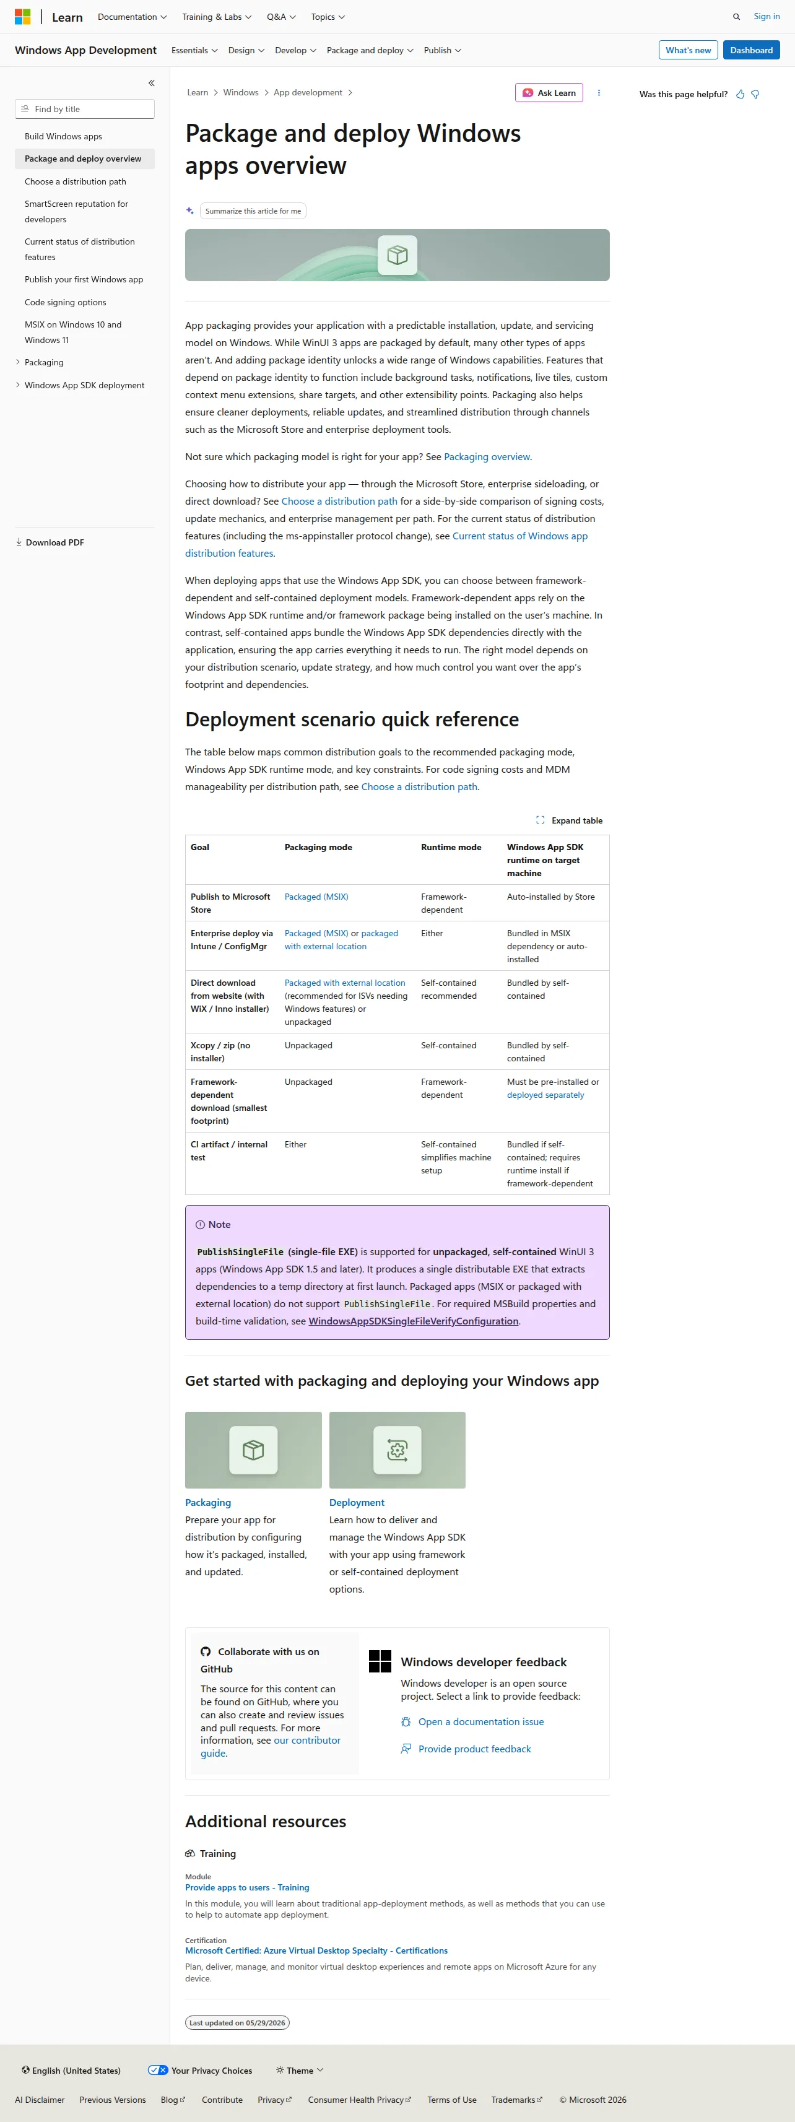
Task: Click Open a documentation issue link
Action: [481, 1721]
